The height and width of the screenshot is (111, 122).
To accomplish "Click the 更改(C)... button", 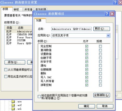I will [102, 29].
